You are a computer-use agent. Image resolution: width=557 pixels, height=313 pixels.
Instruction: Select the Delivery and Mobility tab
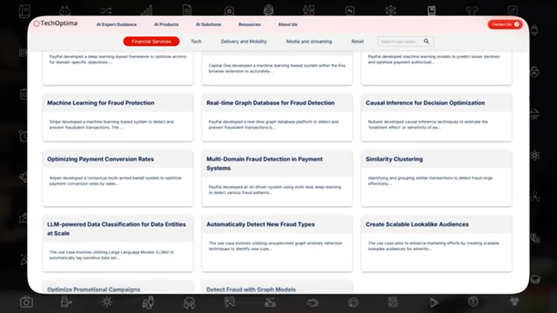click(x=244, y=41)
